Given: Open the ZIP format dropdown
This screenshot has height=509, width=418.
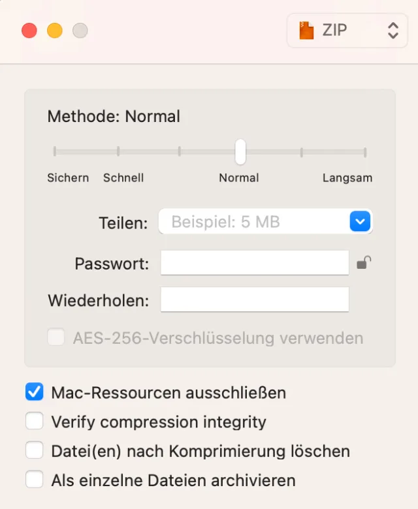Looking at the screenshot, I should click(347, 30).
